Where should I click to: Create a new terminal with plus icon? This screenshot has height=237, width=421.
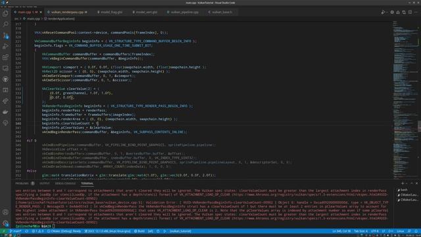tap(403, 183)
